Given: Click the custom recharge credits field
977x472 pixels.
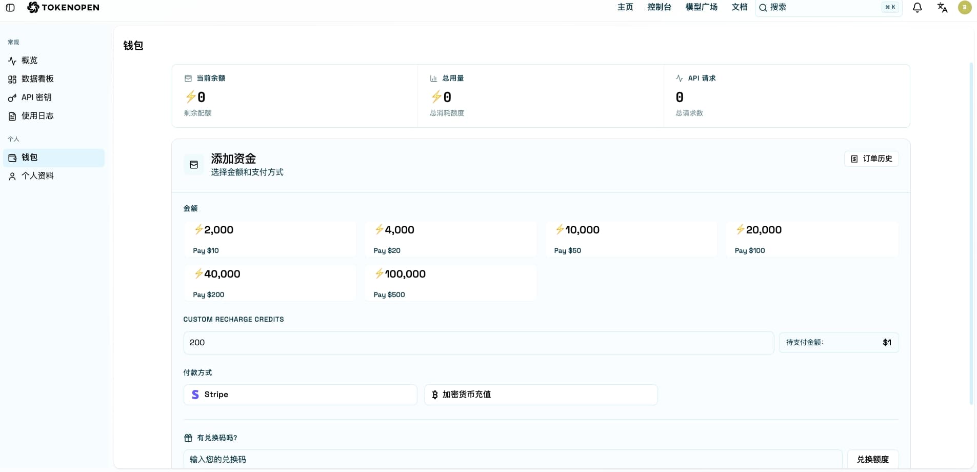Looking at the screenshot, I should click(478, 343).
